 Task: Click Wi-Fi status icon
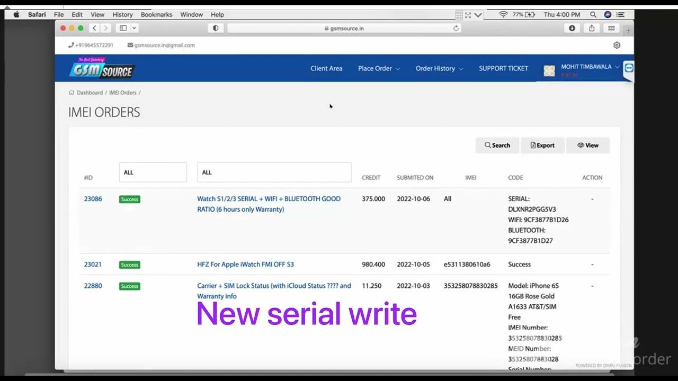(x=503, y=15)
